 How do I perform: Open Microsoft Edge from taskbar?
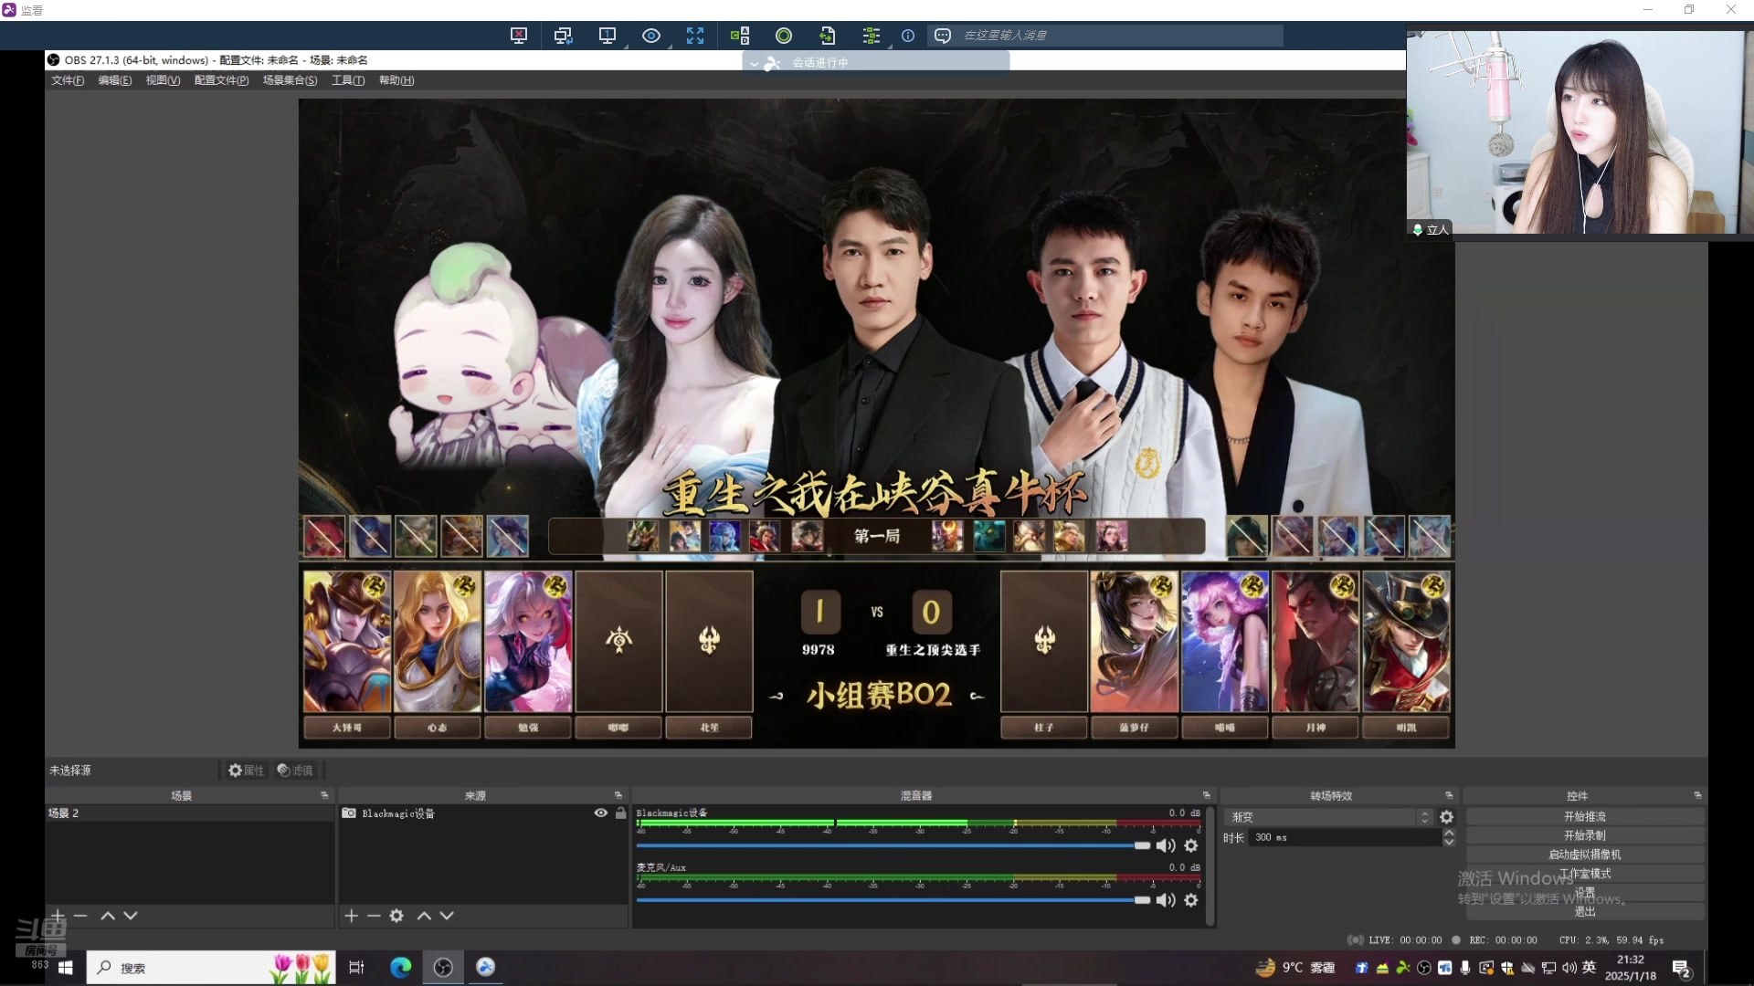401,968
